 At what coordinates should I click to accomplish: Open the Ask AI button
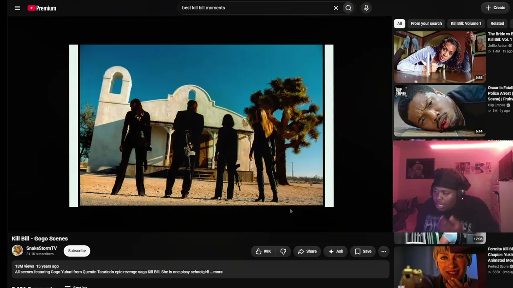(336, 251)
